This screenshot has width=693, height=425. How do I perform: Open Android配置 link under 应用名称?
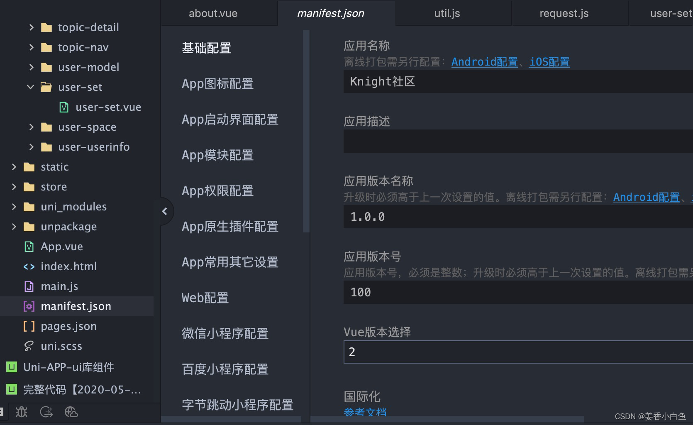click(485, 62)
